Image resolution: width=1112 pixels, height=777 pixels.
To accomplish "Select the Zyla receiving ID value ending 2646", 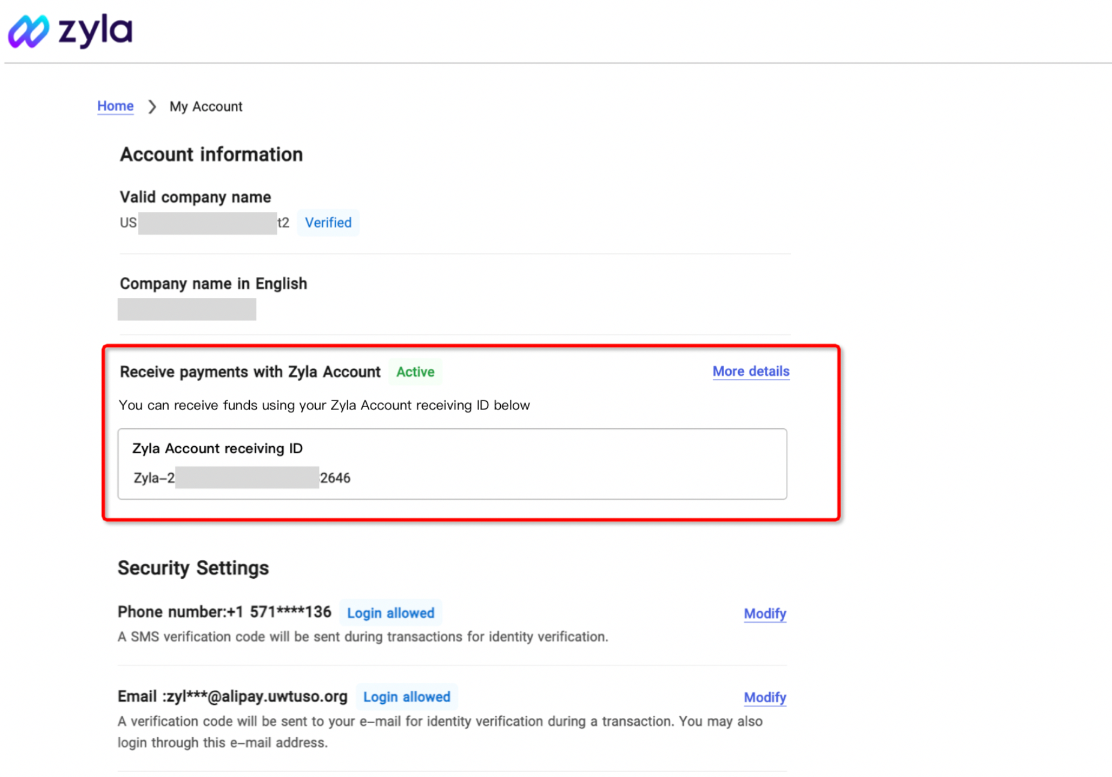I will point(242,478).
